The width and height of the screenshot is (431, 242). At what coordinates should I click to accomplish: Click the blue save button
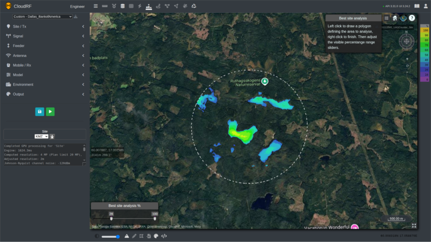40,112
